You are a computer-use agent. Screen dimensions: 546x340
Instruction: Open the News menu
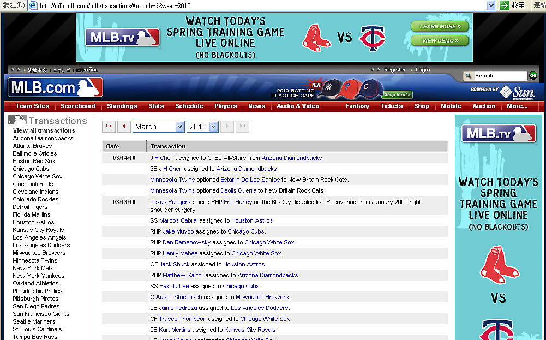[256, 106]
